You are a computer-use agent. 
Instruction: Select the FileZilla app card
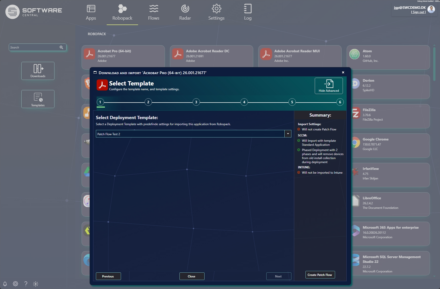point(390,116)
